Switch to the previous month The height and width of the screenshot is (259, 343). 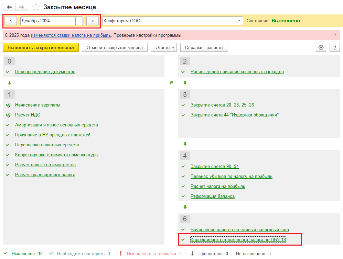11,21
